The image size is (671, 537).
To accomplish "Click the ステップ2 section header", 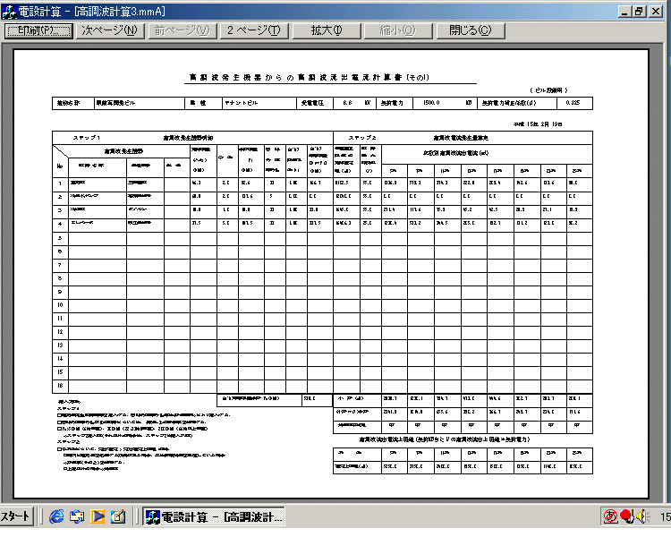I will (362, 138).
